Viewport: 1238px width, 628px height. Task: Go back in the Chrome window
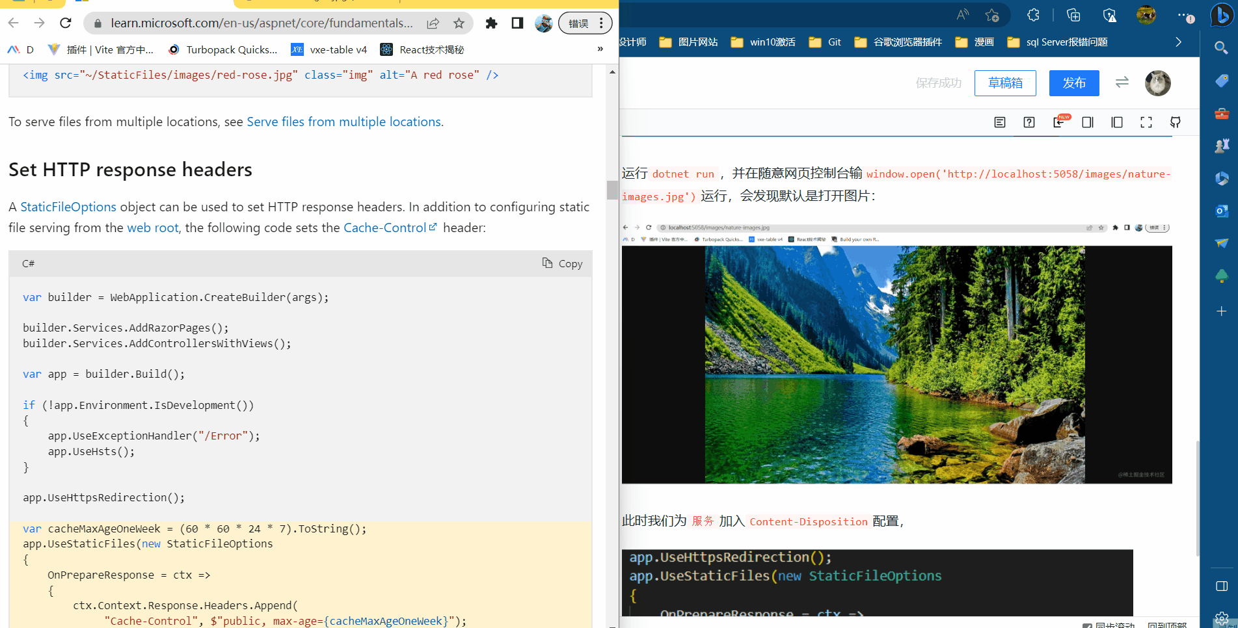[x=14, y=23]
